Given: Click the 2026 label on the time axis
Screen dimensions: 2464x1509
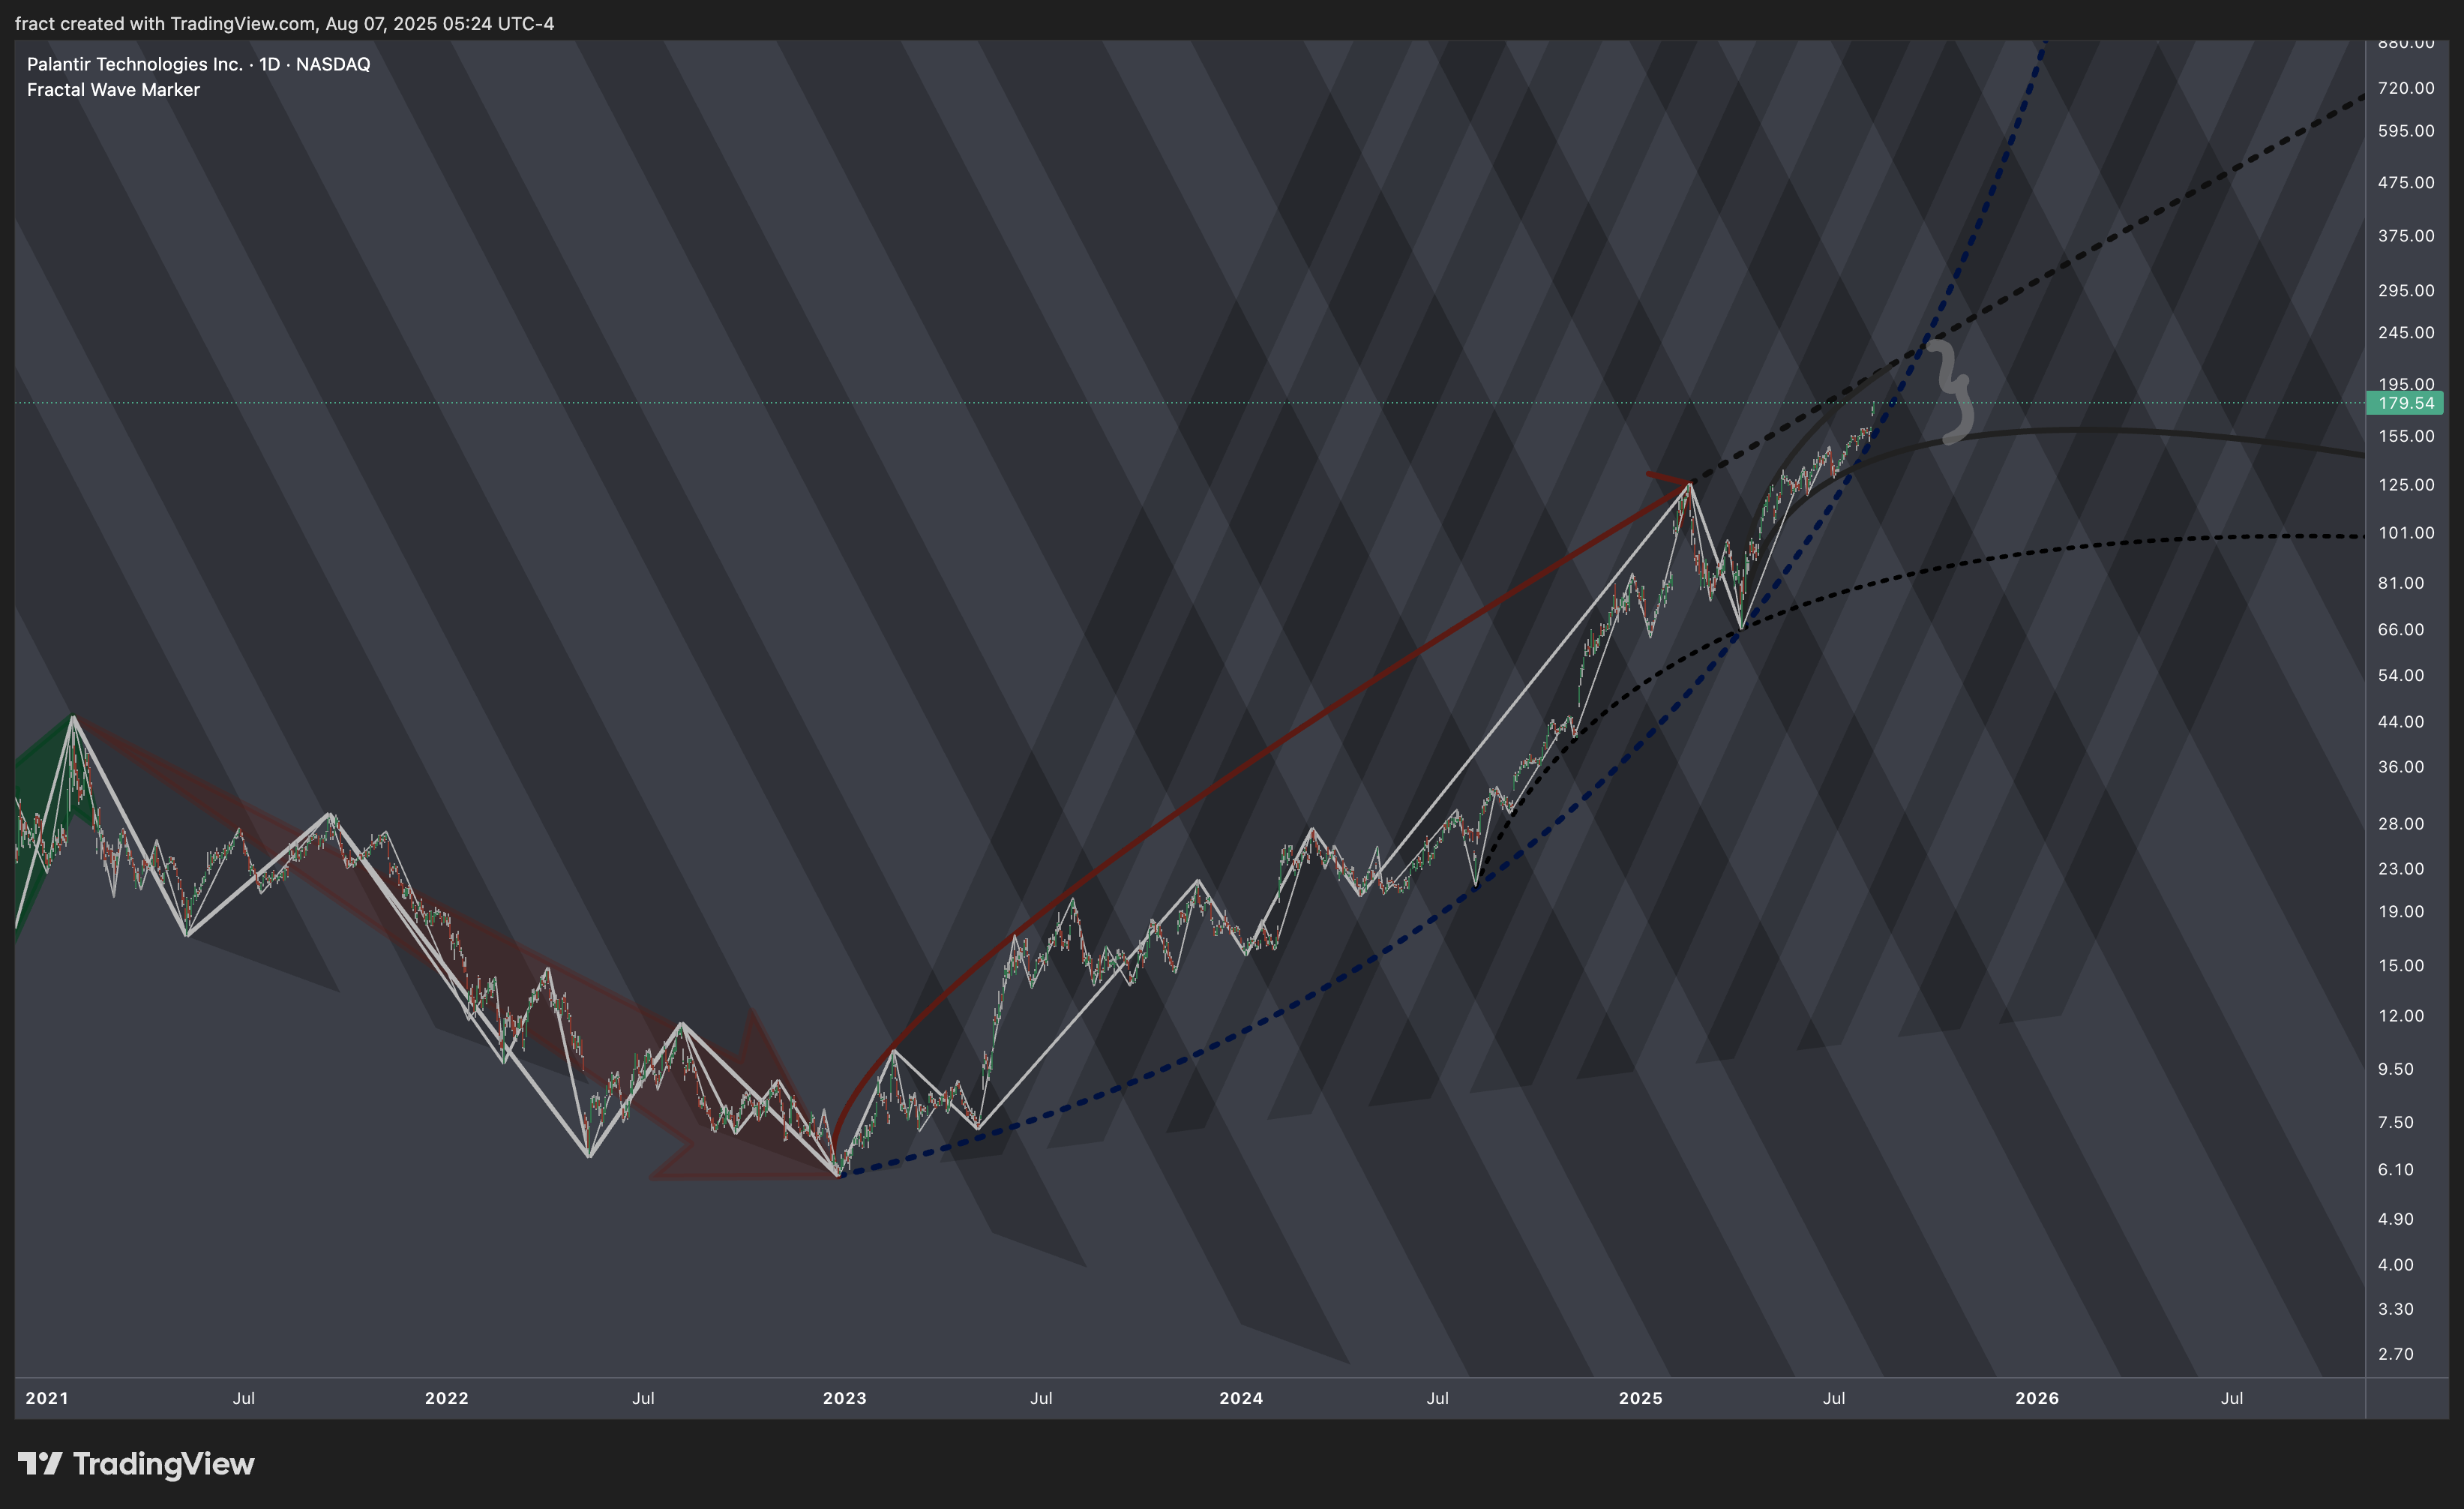Looking at the screenshot, I should [2037, 1398].
